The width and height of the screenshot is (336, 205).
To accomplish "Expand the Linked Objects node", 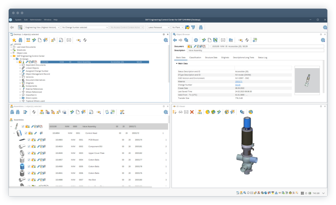I will point(20,68).
